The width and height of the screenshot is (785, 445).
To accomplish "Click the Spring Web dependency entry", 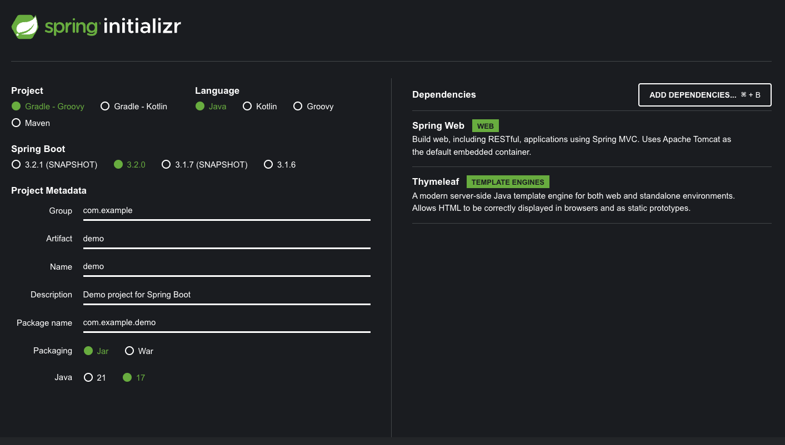I will point(592,138).
